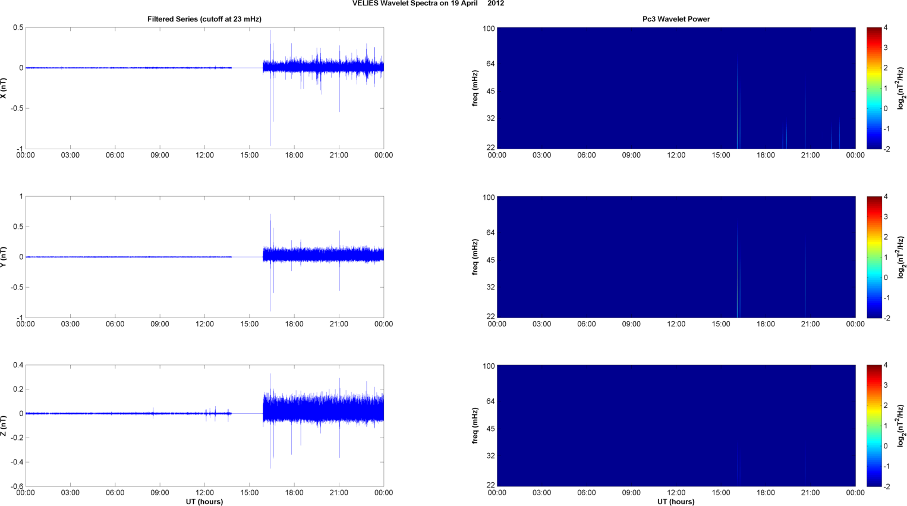Click the '-0.5' tick on the Y (nT) axis
The height and width of the screenshot is (506, 907).
tap(17, 287)
